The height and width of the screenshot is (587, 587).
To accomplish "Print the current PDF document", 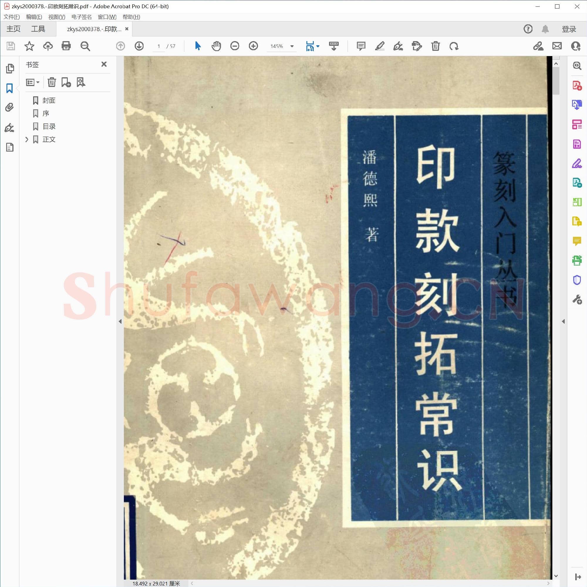I will click(x=66, y=46).
